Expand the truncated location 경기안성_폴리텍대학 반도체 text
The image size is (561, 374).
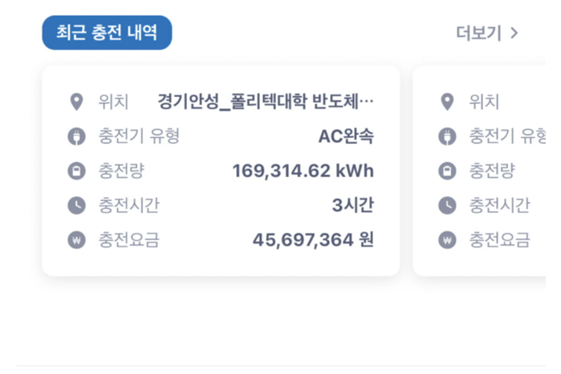(266, 100)
